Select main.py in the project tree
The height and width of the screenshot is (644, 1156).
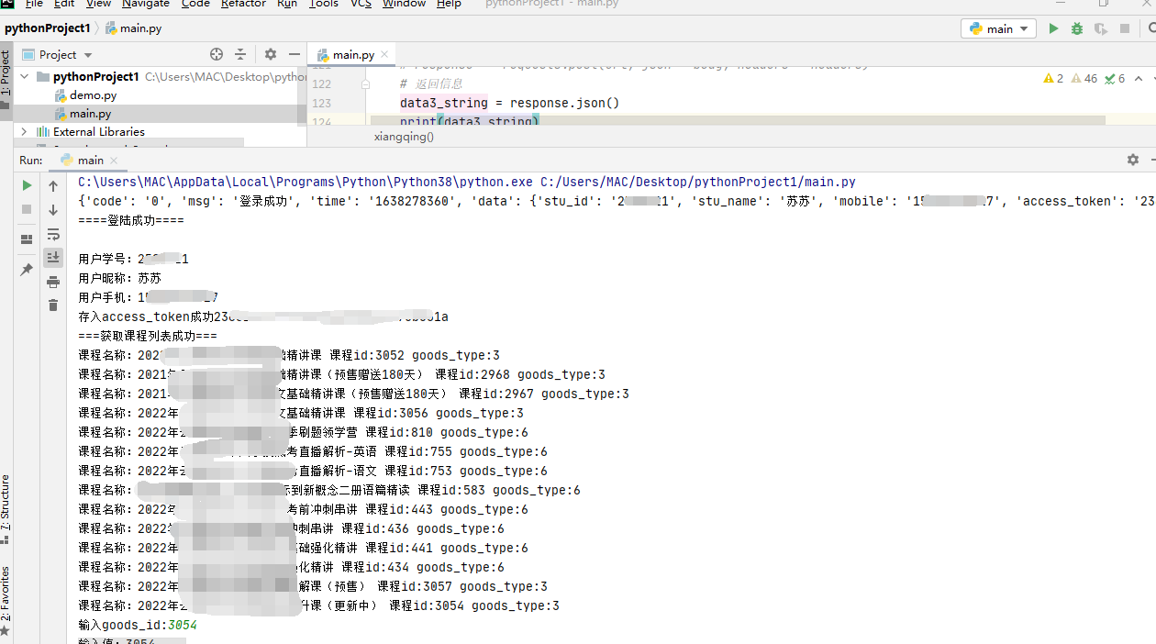[90, 114]
